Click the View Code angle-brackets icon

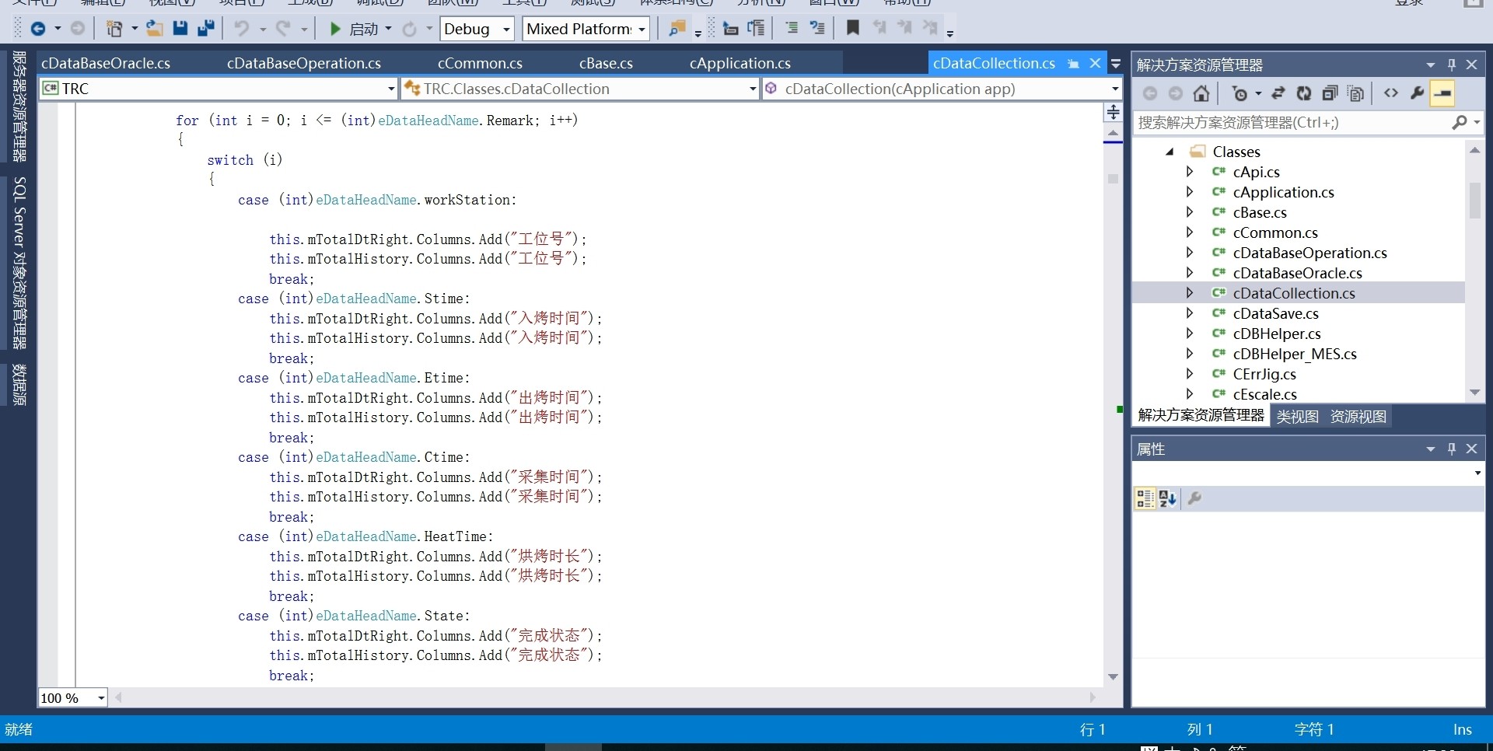click(x=1391, y=94)
